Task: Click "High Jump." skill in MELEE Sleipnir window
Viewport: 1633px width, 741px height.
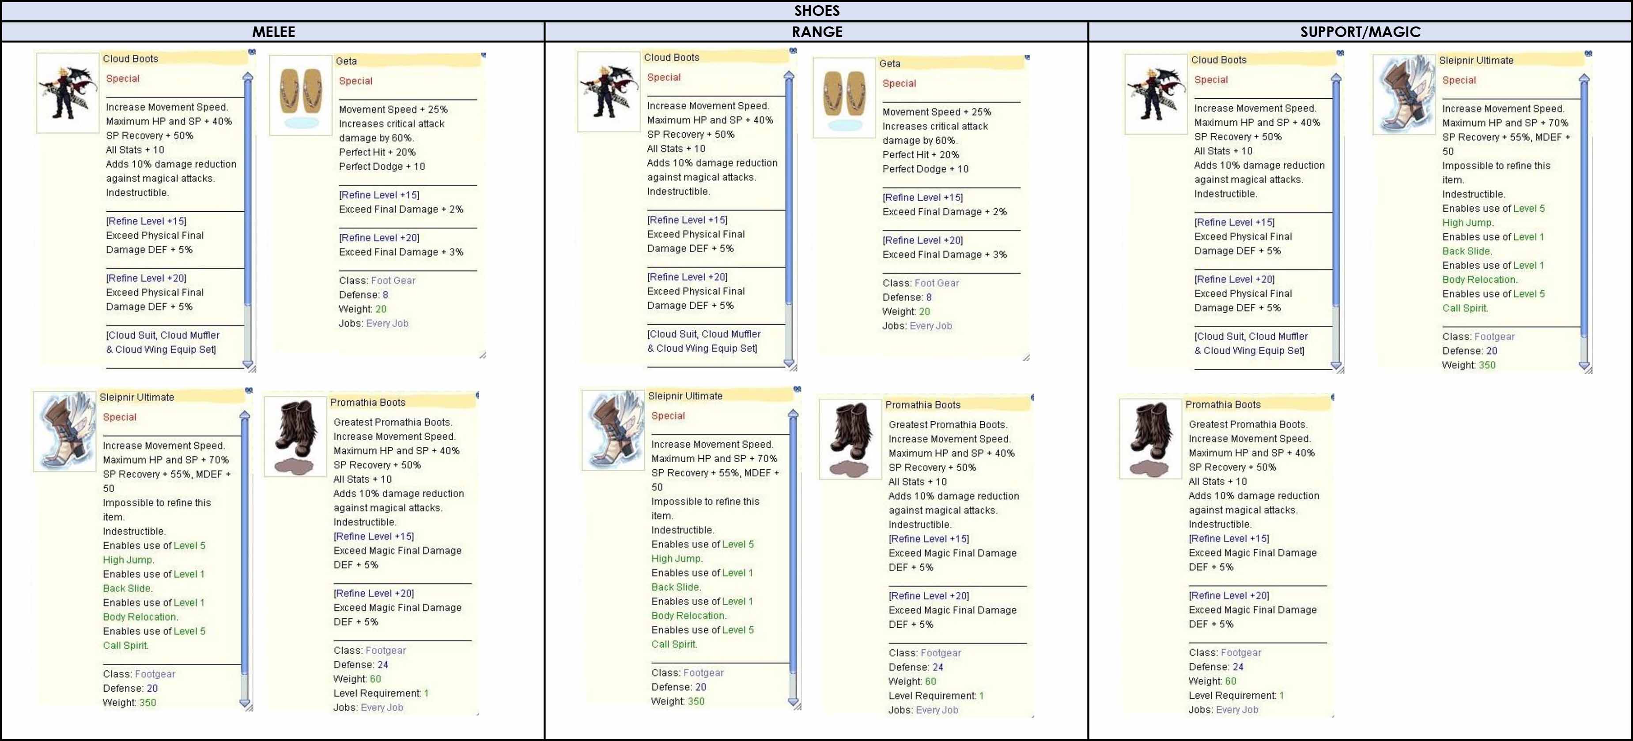Action: (129, 560)
